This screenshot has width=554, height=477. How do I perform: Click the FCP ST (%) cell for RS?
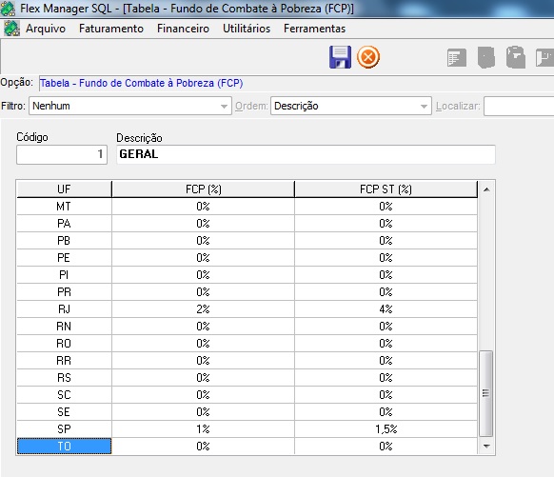click(x=386, y=378)
